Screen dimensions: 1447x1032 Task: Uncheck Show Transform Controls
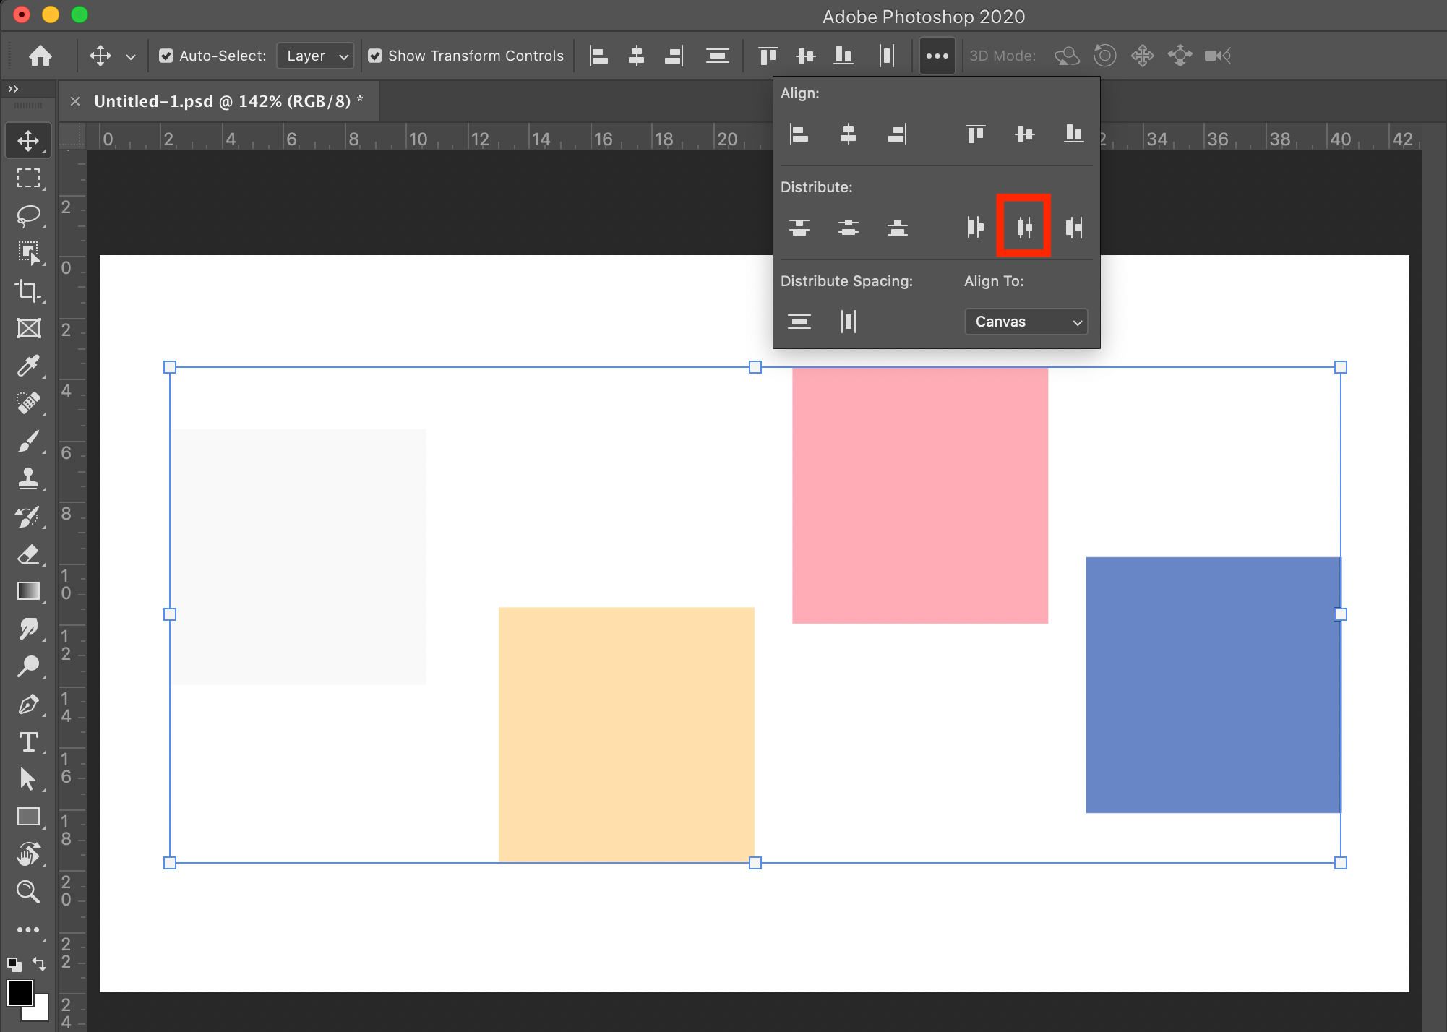coord(375,56)
